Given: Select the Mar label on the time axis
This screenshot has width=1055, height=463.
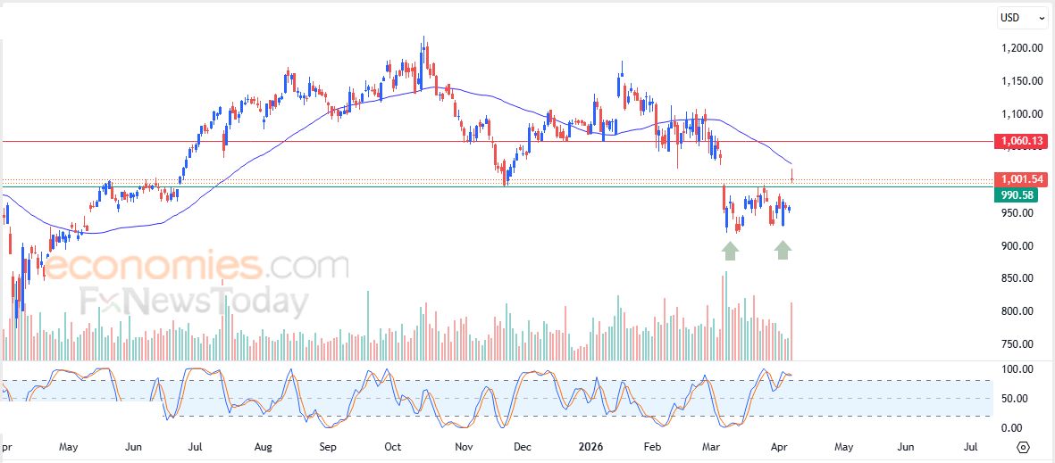Looking at the screenshot, I should 712,446.
